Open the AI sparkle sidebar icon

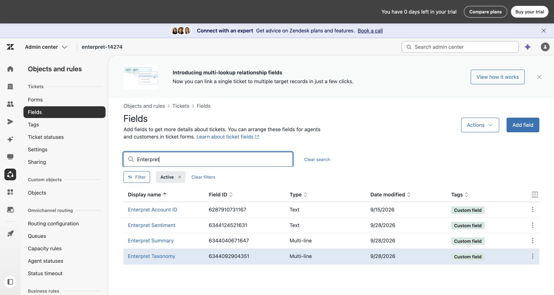click(x=10, y=139)
